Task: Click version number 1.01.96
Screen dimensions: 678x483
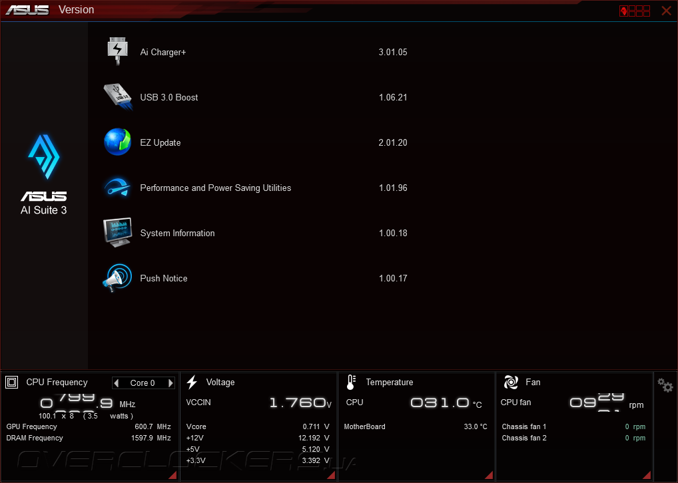Action: pyautogui.click(x=393, y=188)
